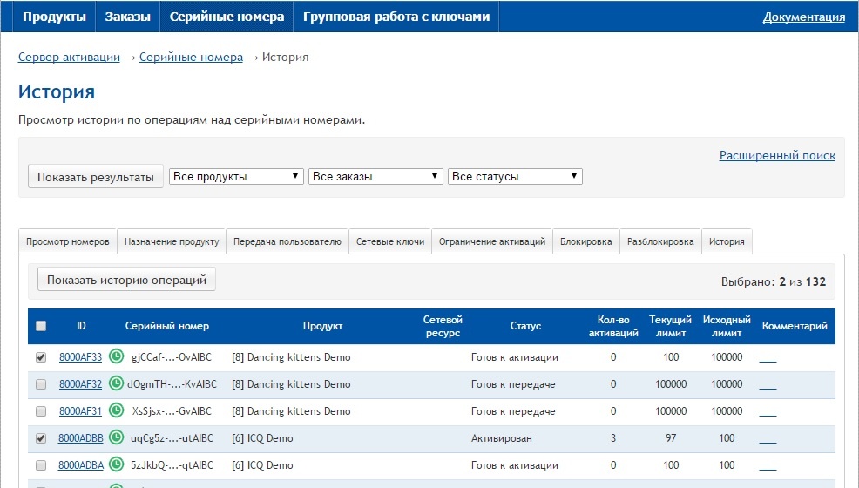Viewport: 859px width, 488px height.
Task: Uncheck the checkbox for row 8000AF33
Action: 41,357
